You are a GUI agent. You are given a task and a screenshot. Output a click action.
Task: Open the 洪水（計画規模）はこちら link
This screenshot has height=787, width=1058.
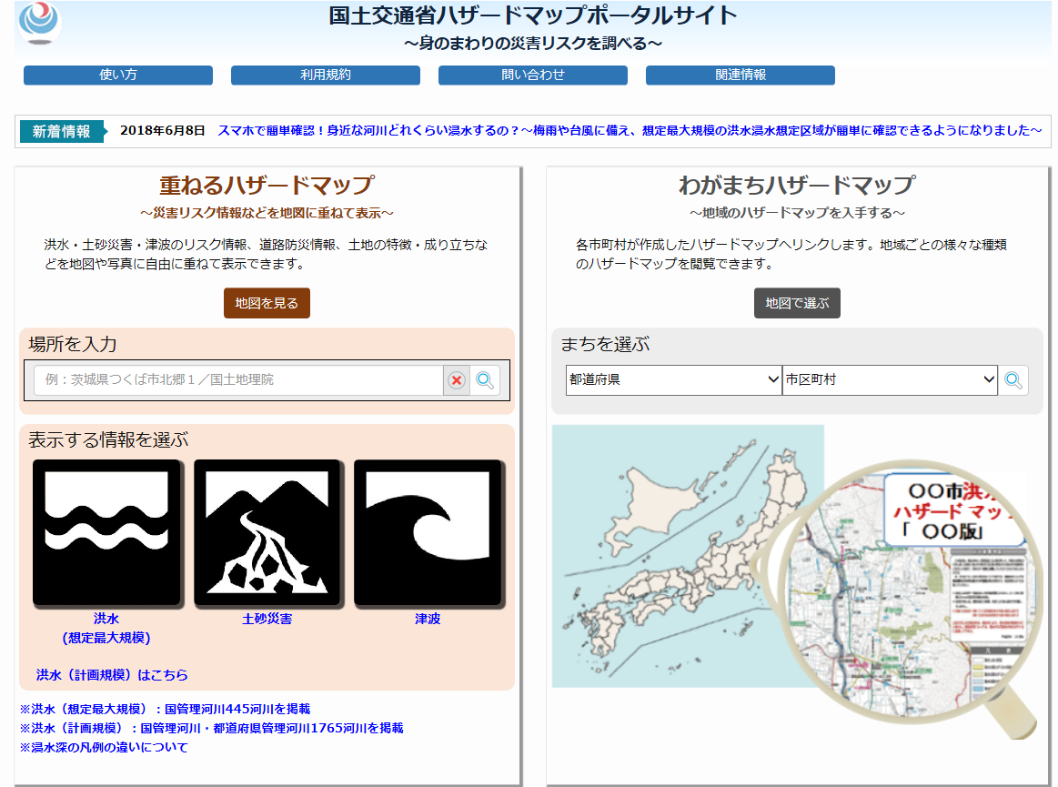(x=112, y=675)
